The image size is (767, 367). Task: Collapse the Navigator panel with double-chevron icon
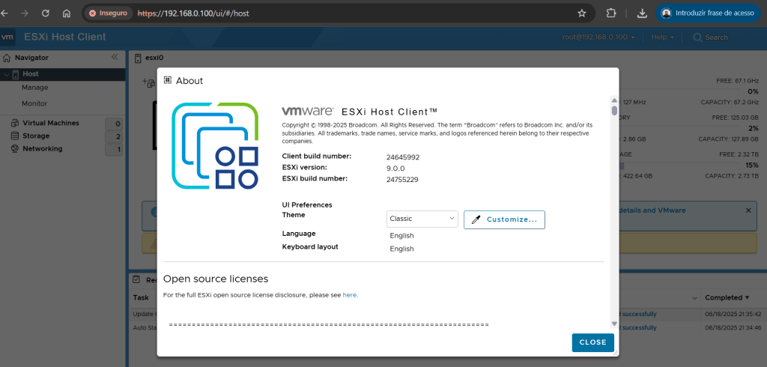click(115, 57)
